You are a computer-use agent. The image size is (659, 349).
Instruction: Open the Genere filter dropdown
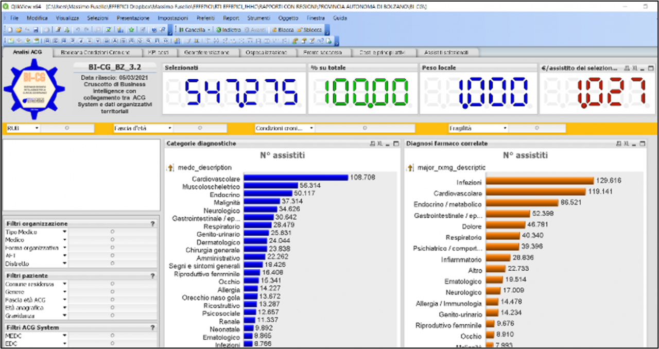coord(64,291)
